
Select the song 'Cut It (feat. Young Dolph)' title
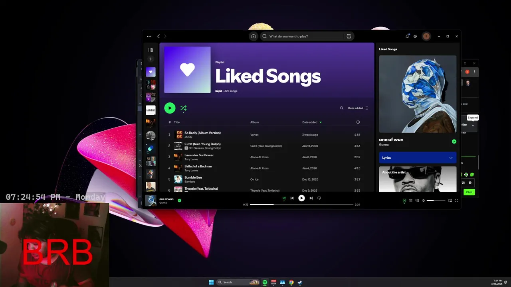pos(202,144)
